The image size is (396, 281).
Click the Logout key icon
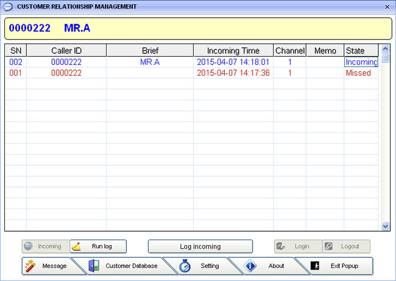click(329, 247)
